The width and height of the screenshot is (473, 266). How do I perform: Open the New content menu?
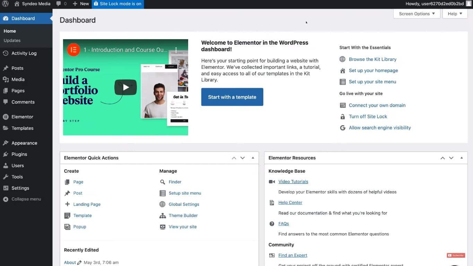[81, 4]
